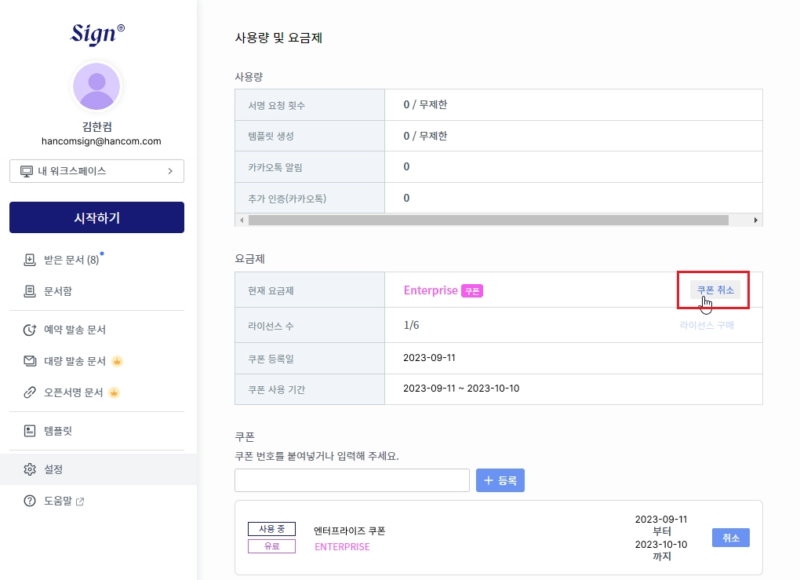Click the 문서함 document box icon

(x=30, y=291)
